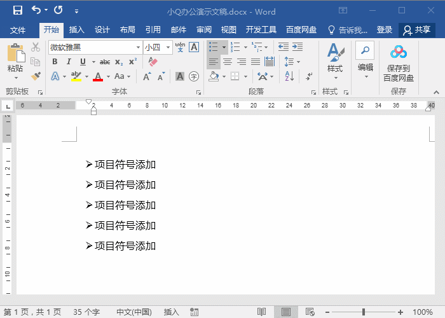The image size is (445, 318).
Task: Toggle character shading (gray A)
Action: pos(180,76)
